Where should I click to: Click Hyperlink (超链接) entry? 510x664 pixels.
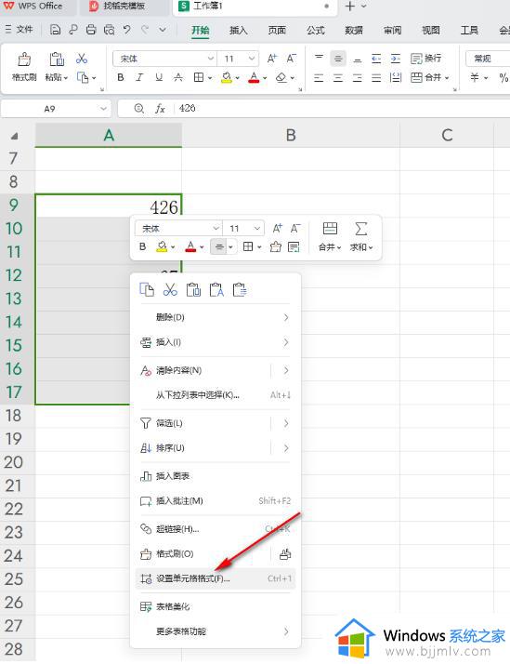pos(216,529)
